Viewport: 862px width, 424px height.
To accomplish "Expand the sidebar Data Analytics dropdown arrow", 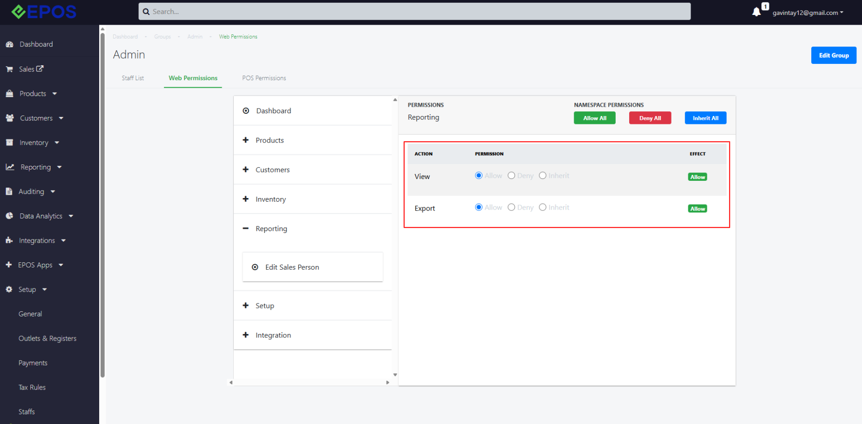I will 71,216.
